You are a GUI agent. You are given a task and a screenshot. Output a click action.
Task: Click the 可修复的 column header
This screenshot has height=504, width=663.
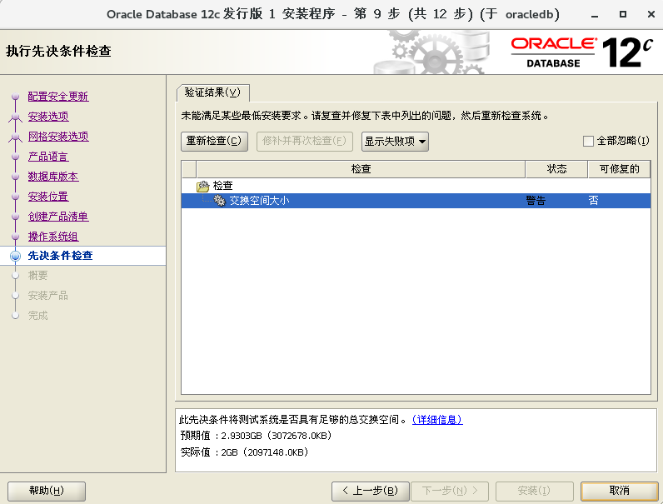tap(619, 169)
